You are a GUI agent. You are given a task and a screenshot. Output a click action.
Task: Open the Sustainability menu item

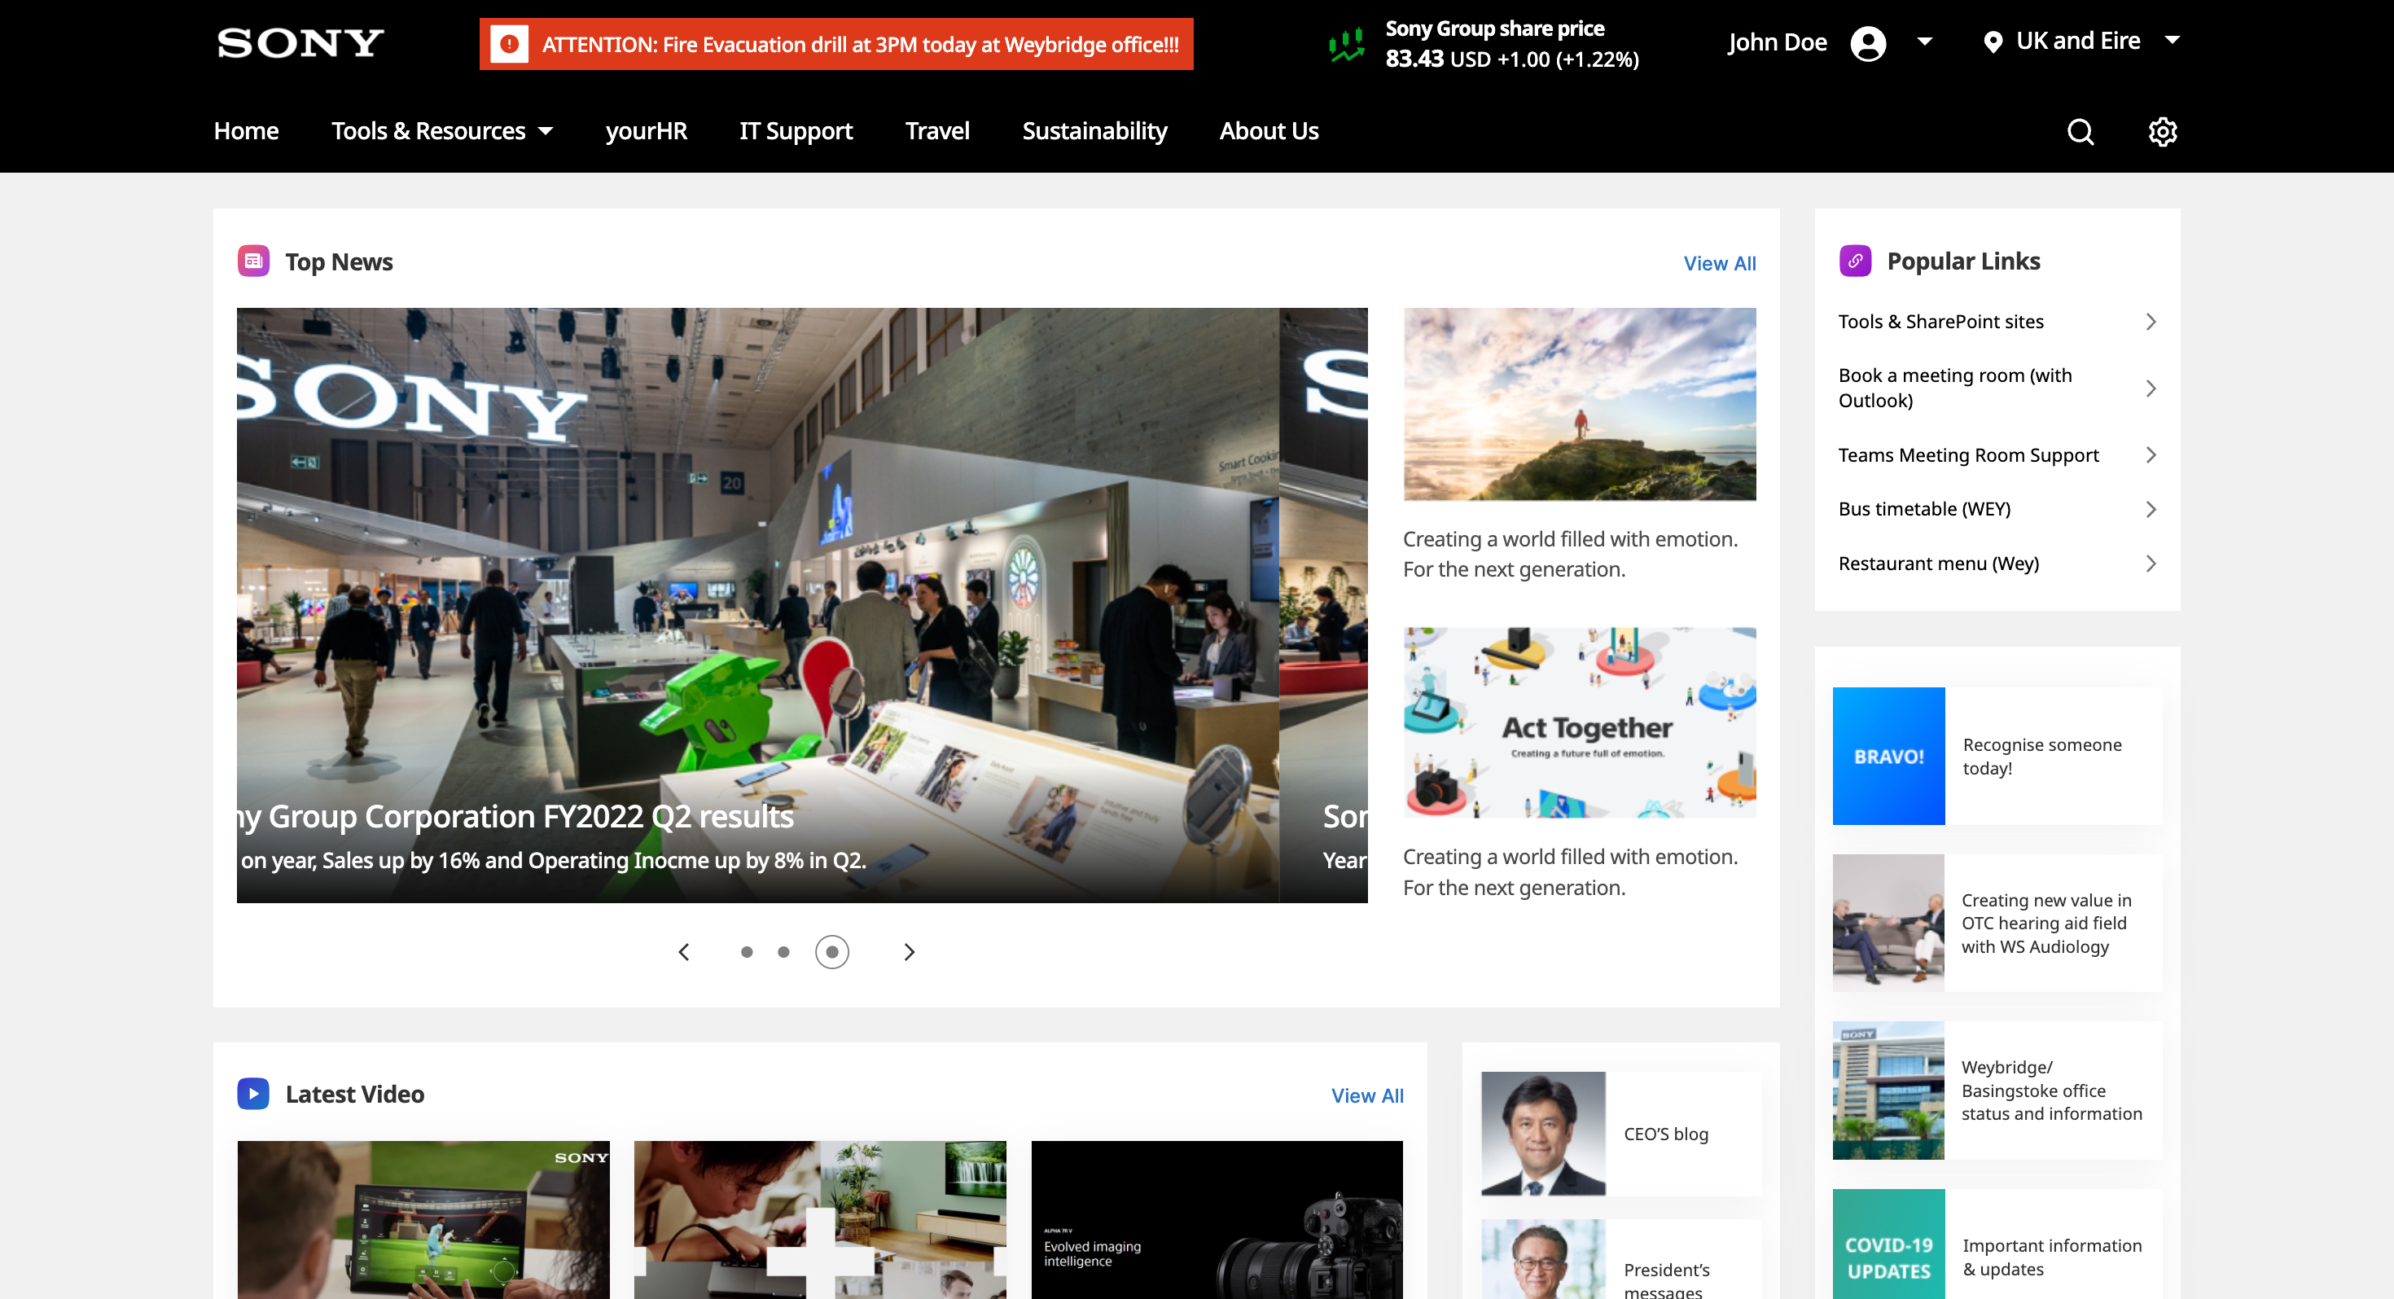click(1094, 131)
